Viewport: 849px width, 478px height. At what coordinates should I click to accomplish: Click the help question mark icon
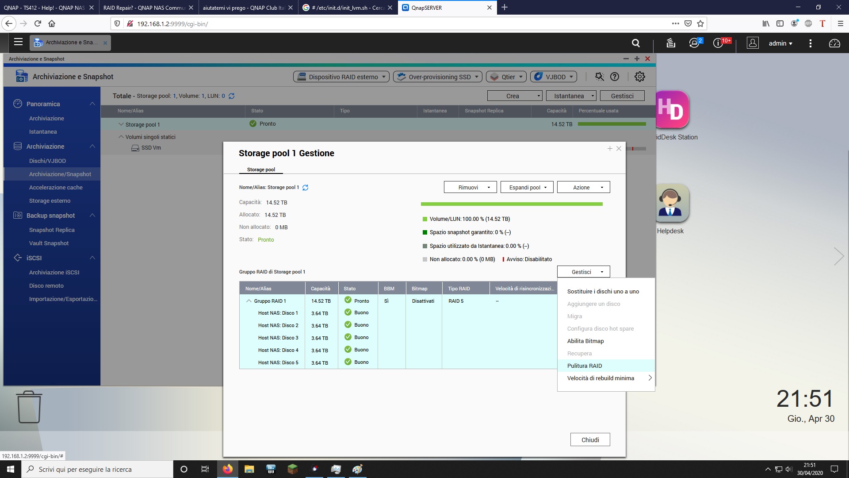coord(615,77)
